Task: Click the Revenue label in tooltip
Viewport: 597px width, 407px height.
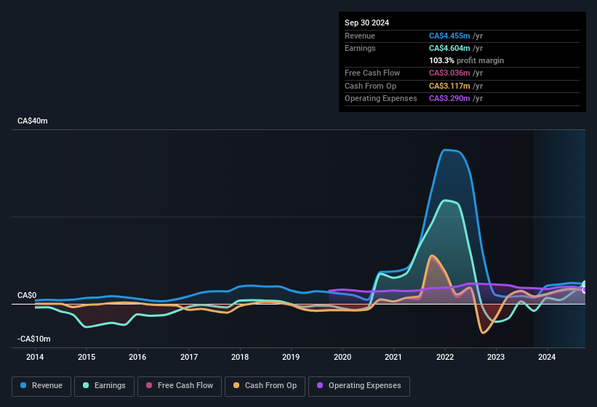Action: [360, 36]
